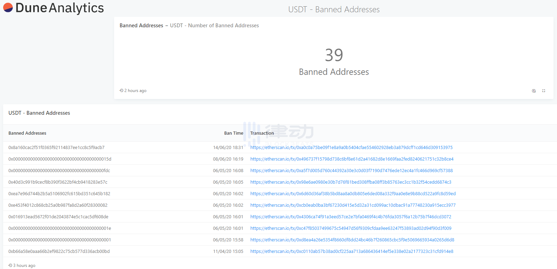Open Etherscan transaction link starting 0xcb0eab0b
Screen dimensions: 557x269
point(353,205)
